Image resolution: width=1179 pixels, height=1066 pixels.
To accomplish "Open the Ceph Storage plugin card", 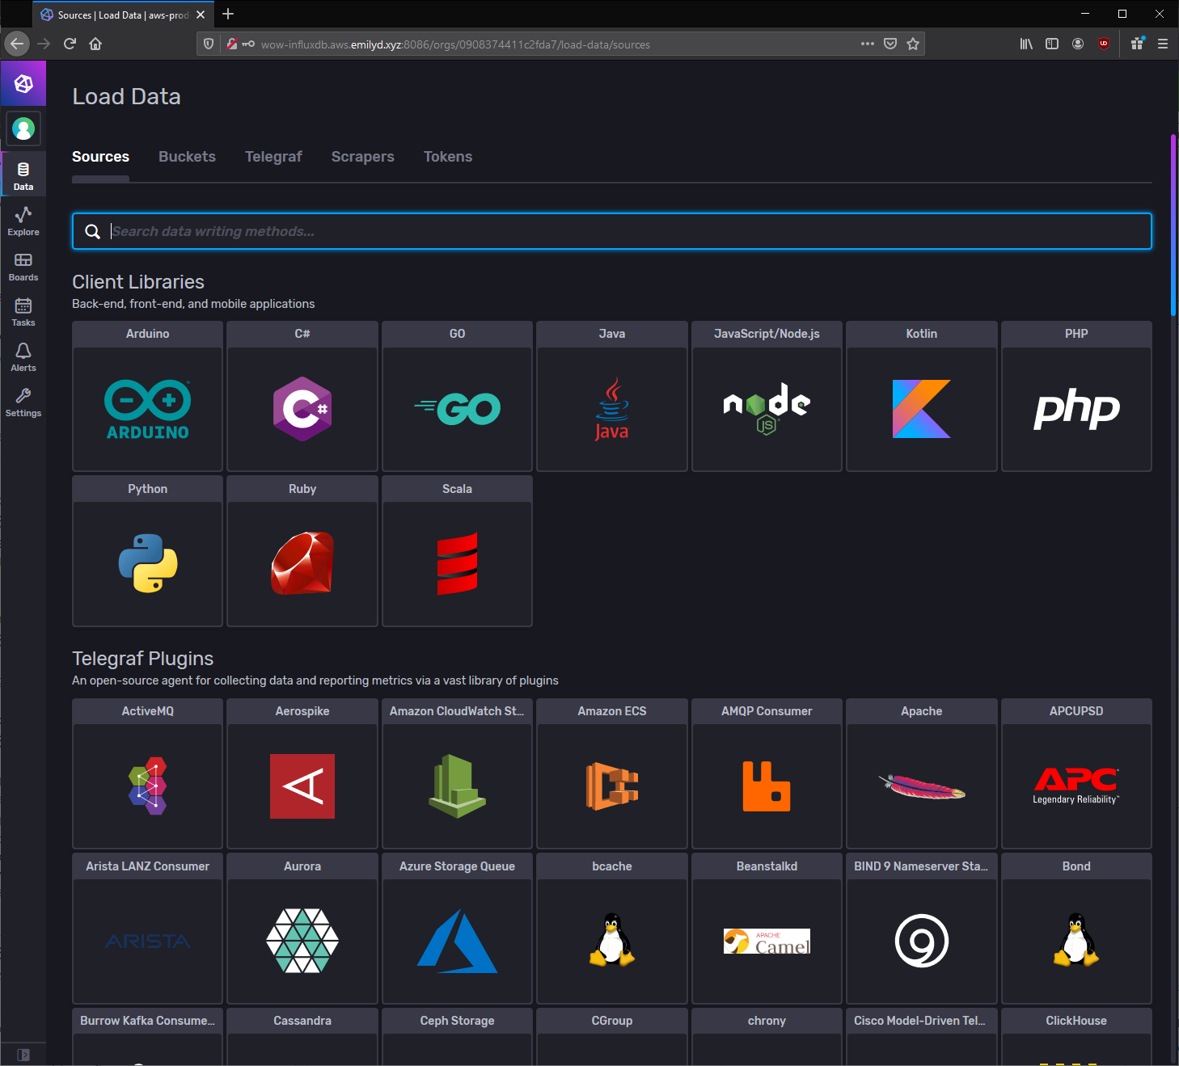I will click(x=457, y=1036).
